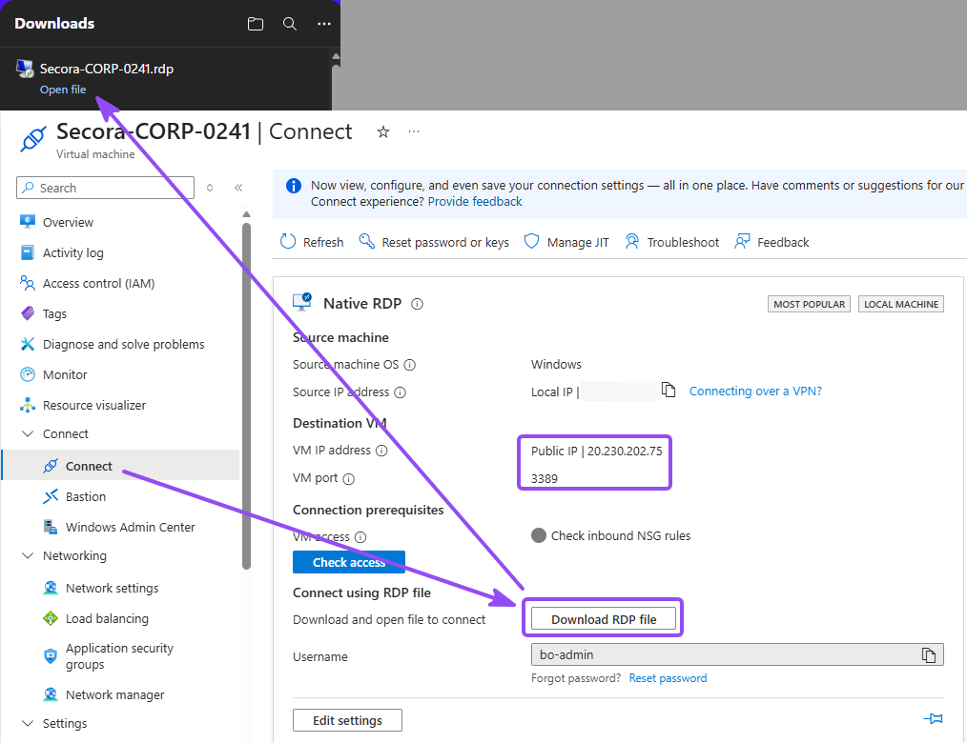This screenshot has height=743, width=967.
Task: Open downloads folder icon in Downloads panel
Action: (256, 24)
